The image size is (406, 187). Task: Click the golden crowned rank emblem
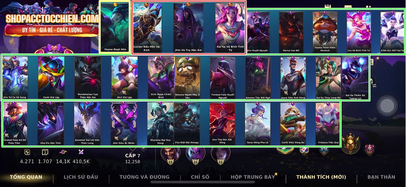pyautogui.click(x=350, y=143)
